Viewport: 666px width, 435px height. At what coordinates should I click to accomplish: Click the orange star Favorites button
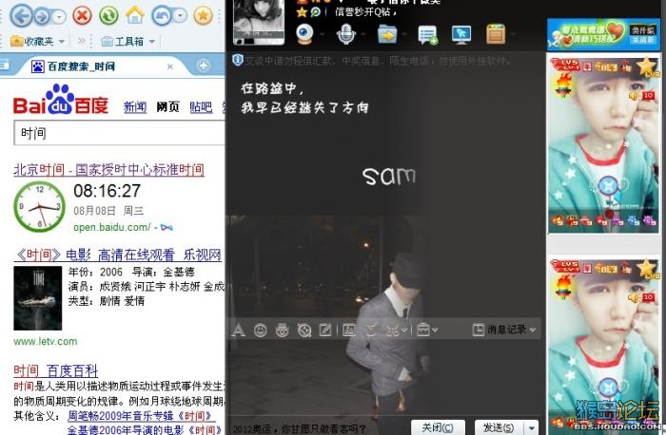pyautogui.click(x=203, y=16)
